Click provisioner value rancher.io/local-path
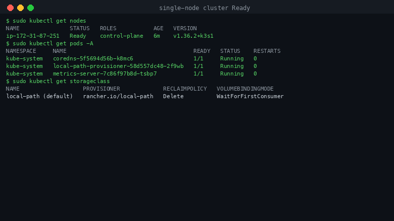394x221 pixels. pos(118,96)
